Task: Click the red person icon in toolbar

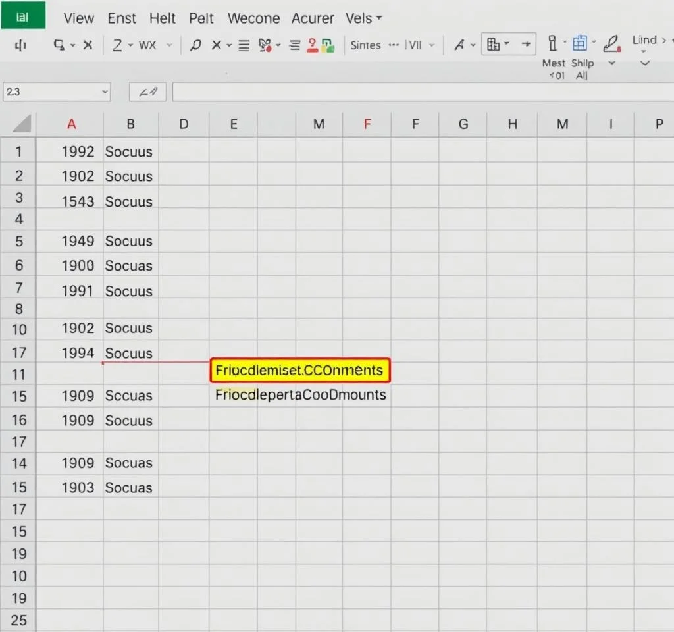Action: [312, 45]
